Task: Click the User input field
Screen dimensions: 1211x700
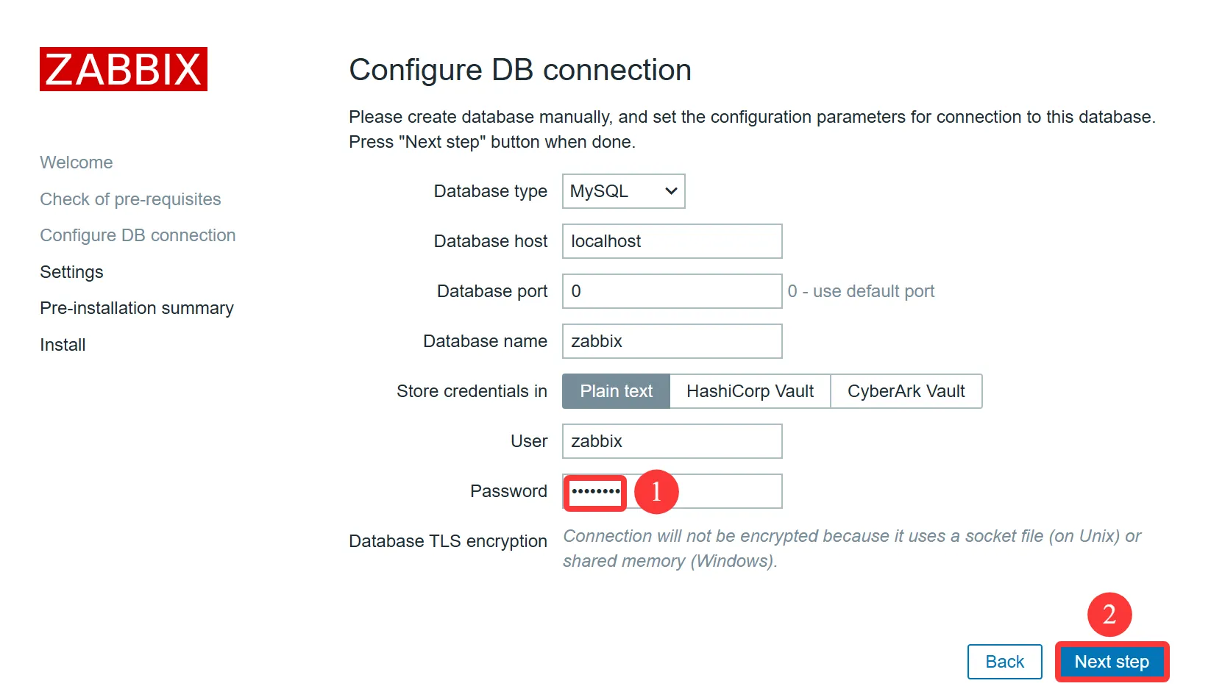Action: coord(672,441)
